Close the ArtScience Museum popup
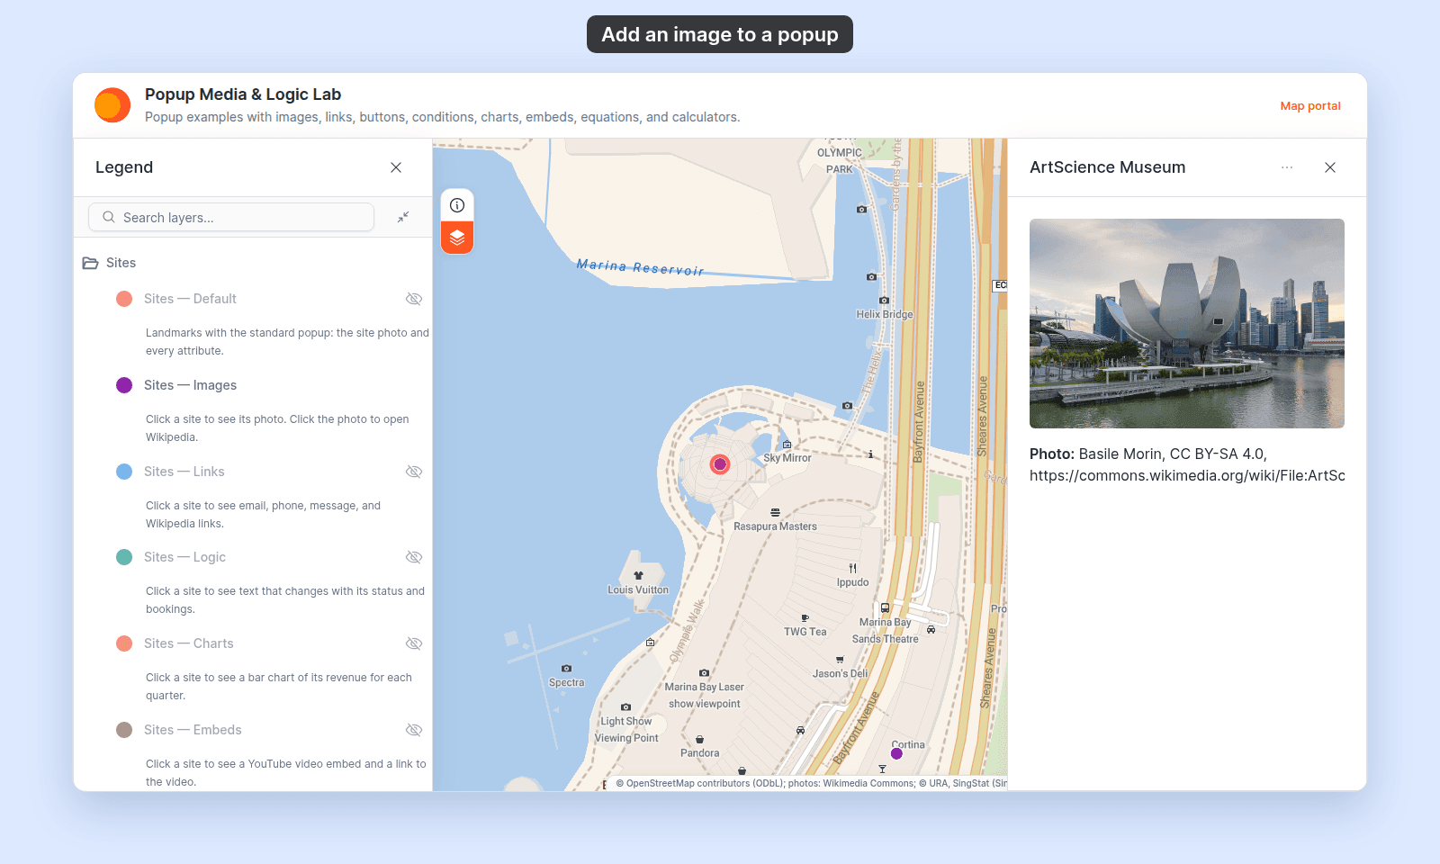 coord(1330,167)
